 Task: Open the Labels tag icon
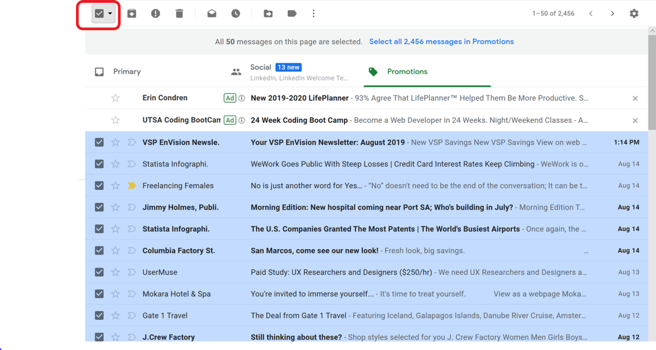click(291, 13)
